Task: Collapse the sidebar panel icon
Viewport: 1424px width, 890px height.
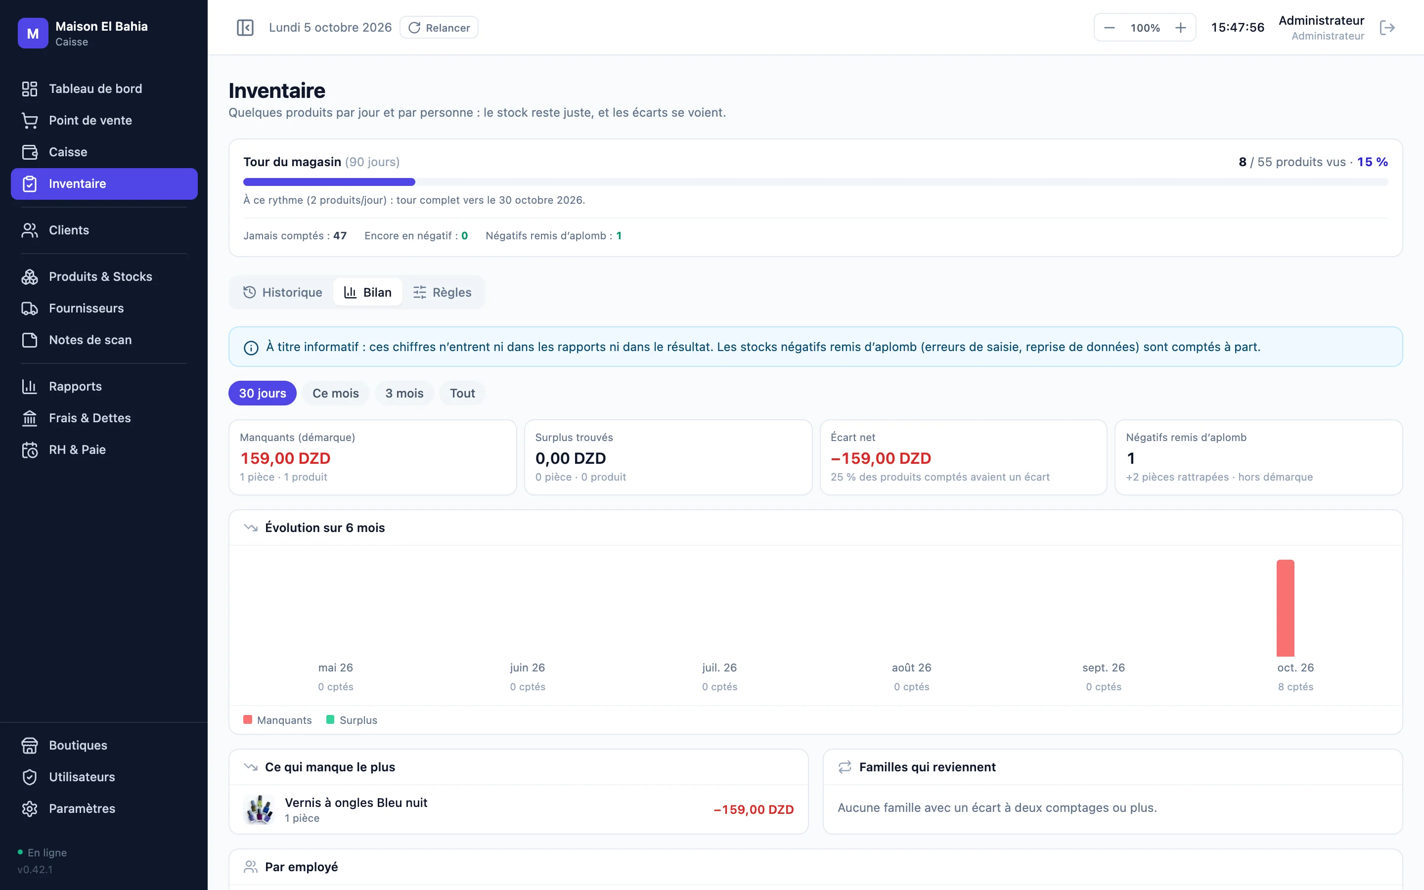Action: pos(245,28)
